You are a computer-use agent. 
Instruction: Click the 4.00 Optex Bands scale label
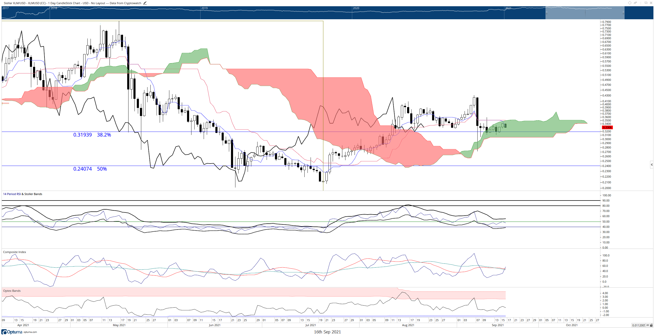click(x=605, y=293)
